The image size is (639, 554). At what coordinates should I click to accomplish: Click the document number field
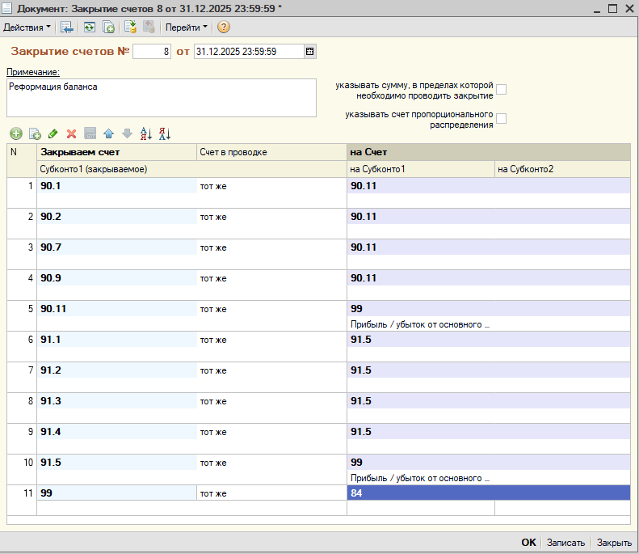[152, 52]
